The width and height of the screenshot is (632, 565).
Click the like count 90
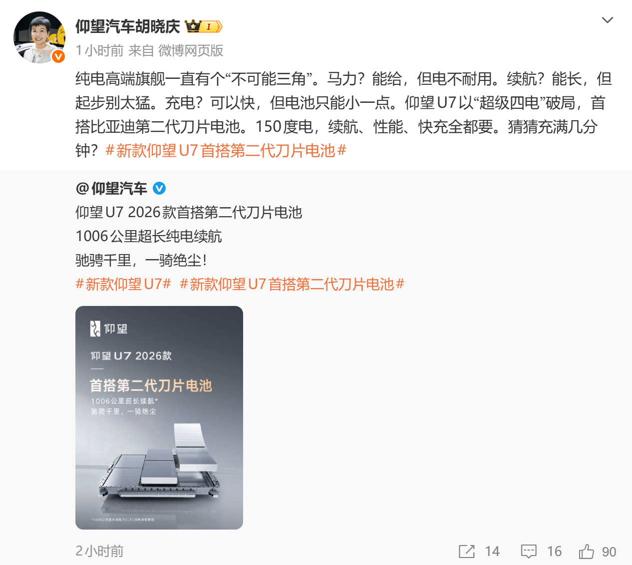pyautogui.click(x=609, y=551)
